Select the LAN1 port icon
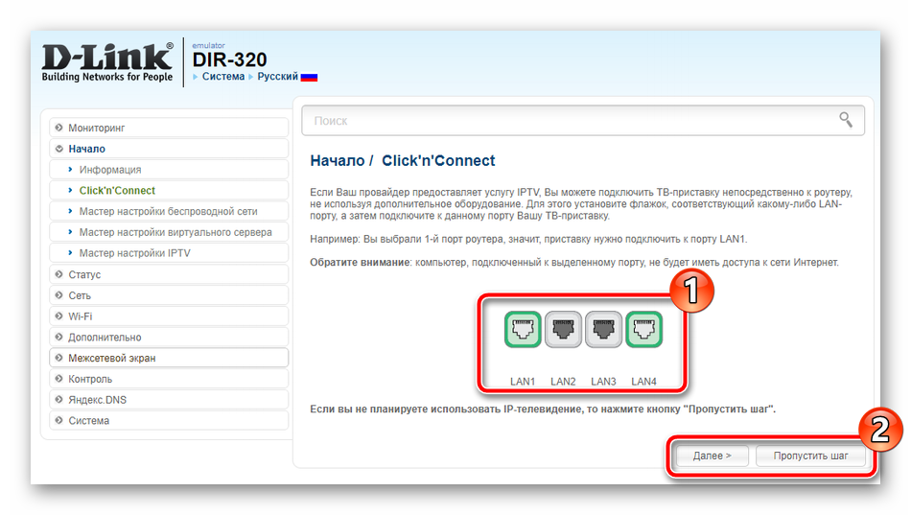Viewport: 911px width, 515px height. point(523,330)
